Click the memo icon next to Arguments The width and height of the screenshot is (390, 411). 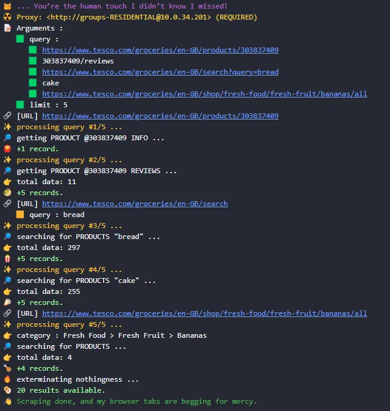(7, 28)
